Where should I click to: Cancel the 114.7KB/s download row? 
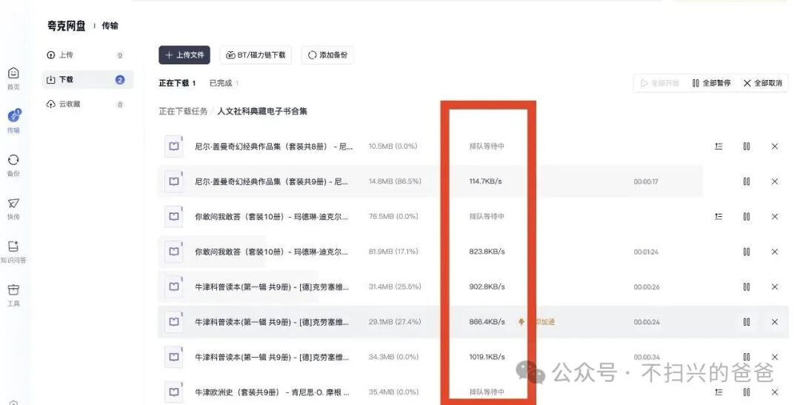pos(775,181)
